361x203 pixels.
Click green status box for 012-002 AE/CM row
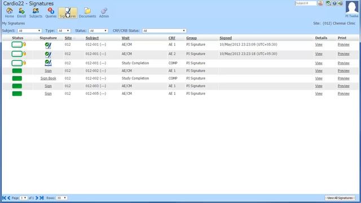[x=17, y=70]
